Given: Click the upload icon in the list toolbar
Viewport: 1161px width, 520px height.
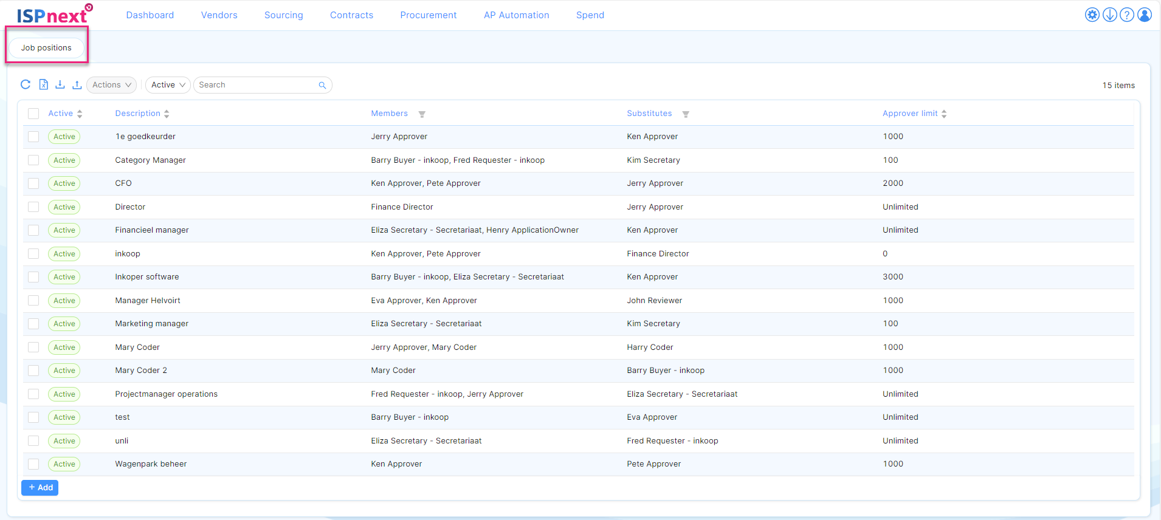Looking at the screenshot, I should tap(77, 84).
